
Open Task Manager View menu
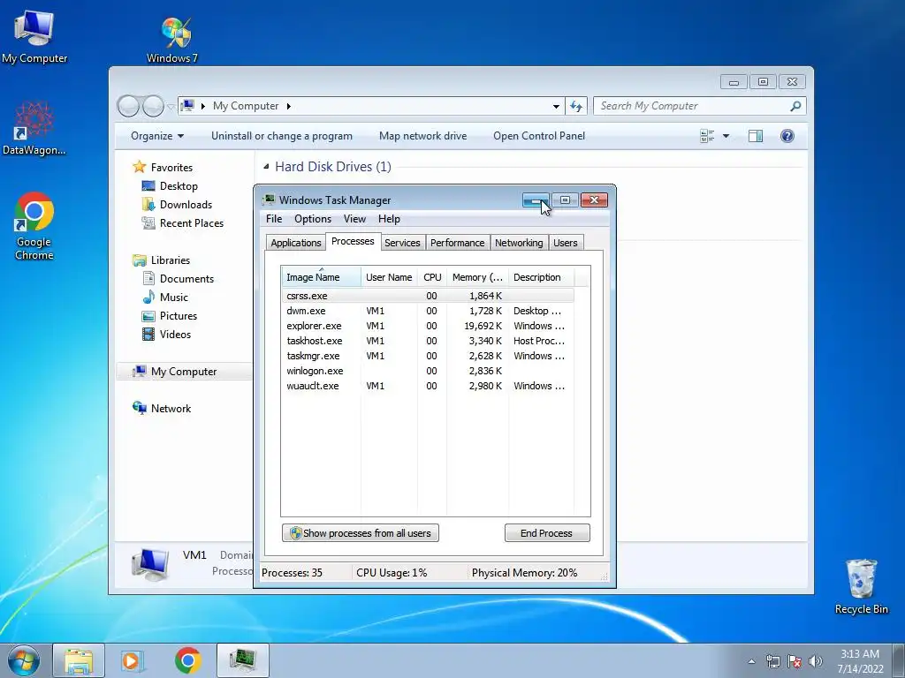click(354, 219)
